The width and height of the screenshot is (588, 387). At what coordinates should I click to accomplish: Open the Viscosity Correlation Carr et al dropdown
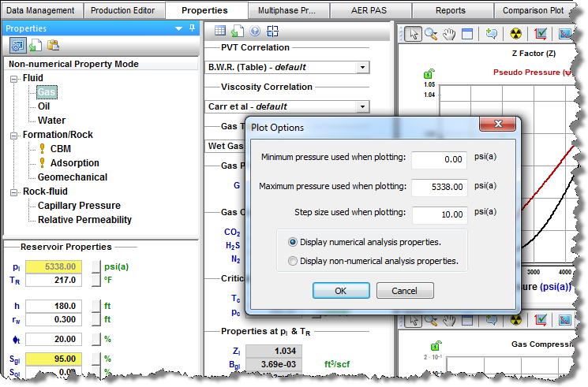click(x=362, y=106)
